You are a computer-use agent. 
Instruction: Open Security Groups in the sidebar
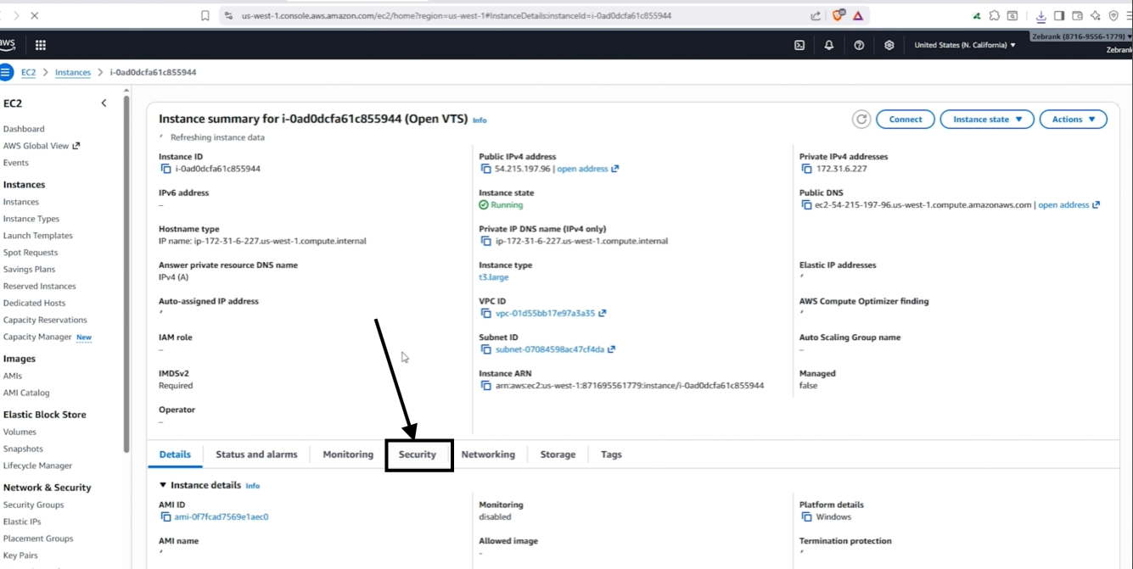(33, 505)
